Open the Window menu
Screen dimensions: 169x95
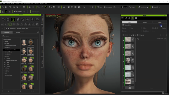(36, 4)
